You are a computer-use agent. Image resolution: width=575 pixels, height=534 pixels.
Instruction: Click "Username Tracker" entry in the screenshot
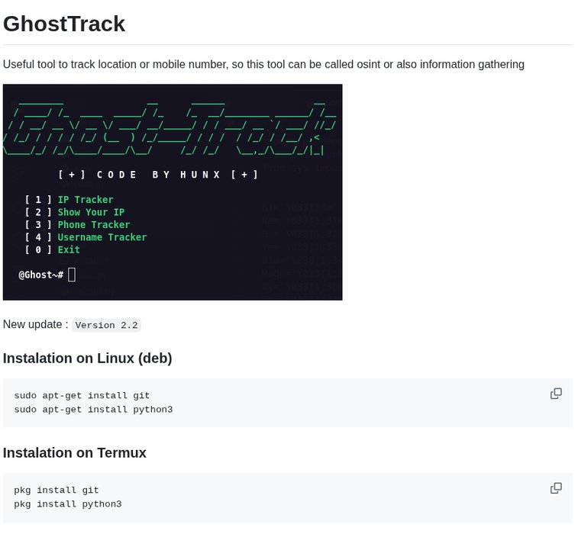[x=102, y=237]
